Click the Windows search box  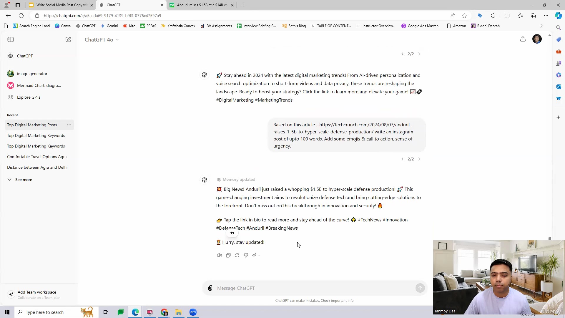56,312
